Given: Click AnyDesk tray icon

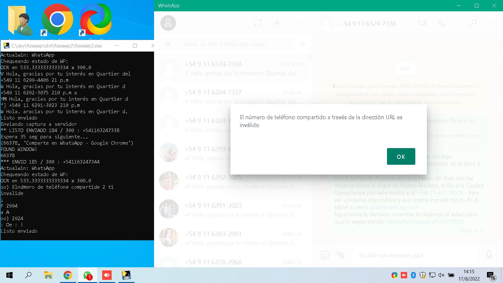Looking at the screenshot, I should click(x=404, y=275).
